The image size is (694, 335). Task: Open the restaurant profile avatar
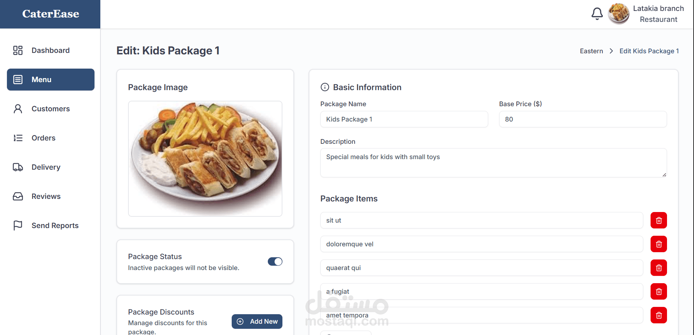click(618, 14)
